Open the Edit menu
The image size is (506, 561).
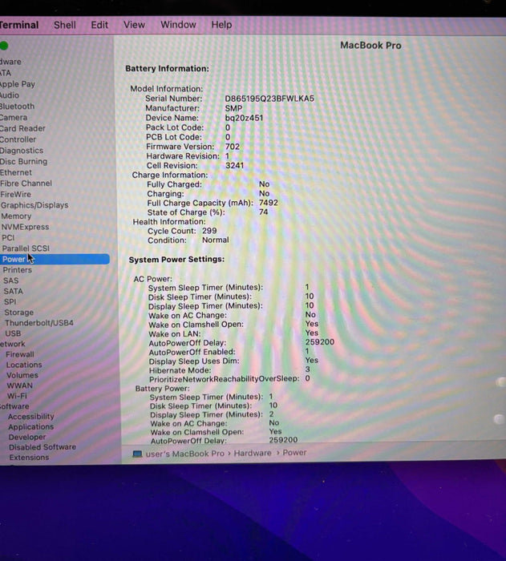click(x=99, y=25)
